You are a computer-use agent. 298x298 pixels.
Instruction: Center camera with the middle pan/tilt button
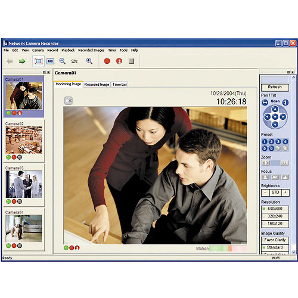pyautogui.click(x=275, y=117)
